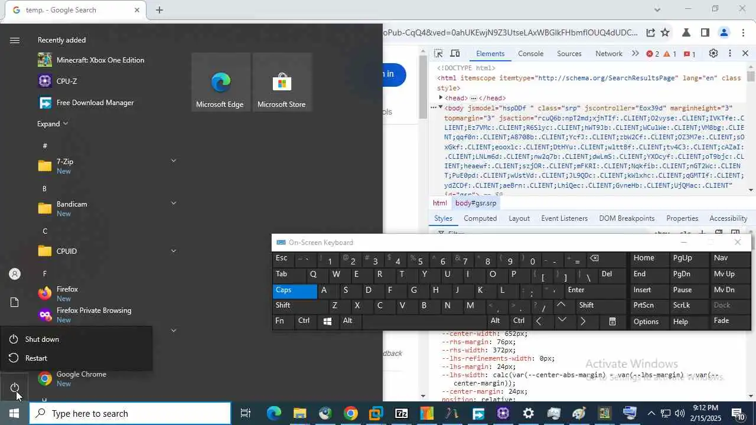Toggle the Caps key on the On-Screen Keyboard
This screenshot has width=756, height=425.
pyautogui.click(x=295, y=290)
